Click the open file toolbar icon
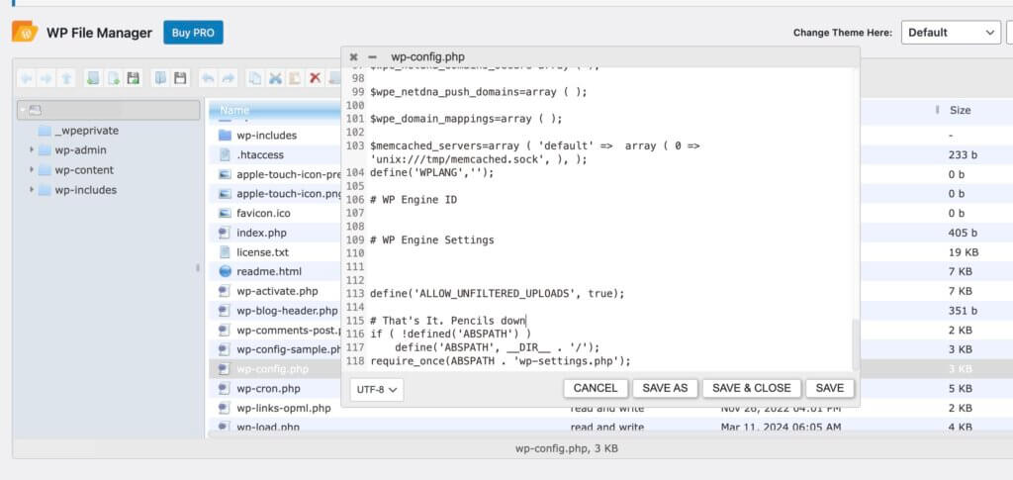 [161, 79]
